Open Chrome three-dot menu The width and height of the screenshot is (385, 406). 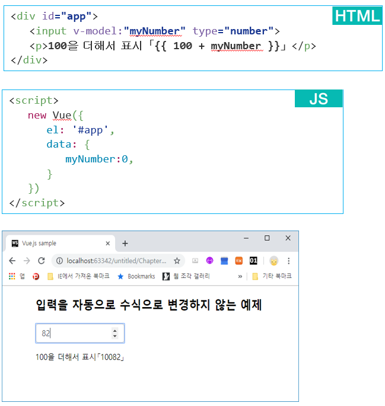[289, 261]
